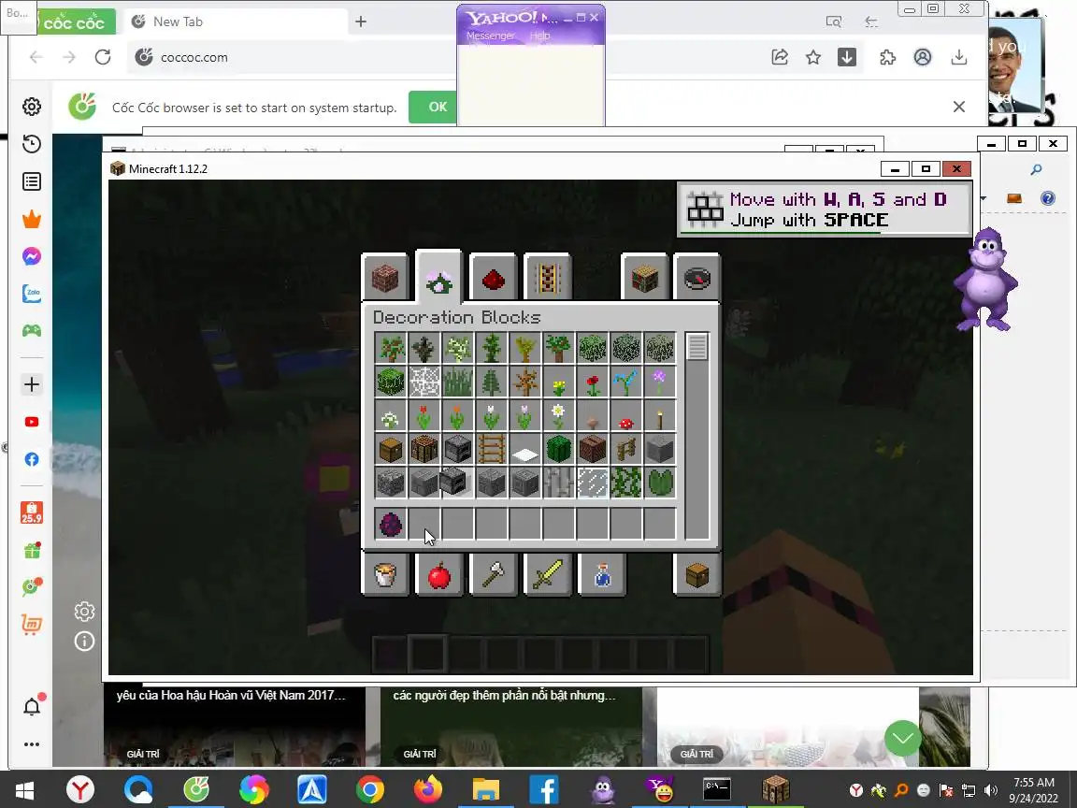The height and width of the screenshot is (808, 1077).
Task: Open Messenger in the browser sidebar
Action: (32, 256)
